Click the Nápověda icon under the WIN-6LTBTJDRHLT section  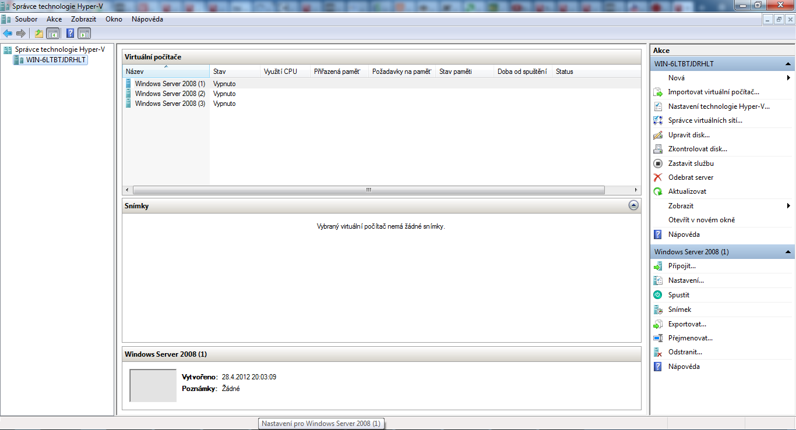point(658,234)
